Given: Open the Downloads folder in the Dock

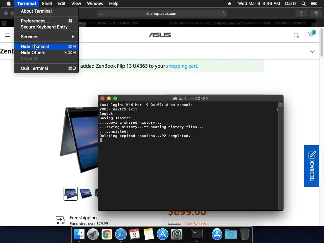Looking at the screenshot, I should 231,234.
